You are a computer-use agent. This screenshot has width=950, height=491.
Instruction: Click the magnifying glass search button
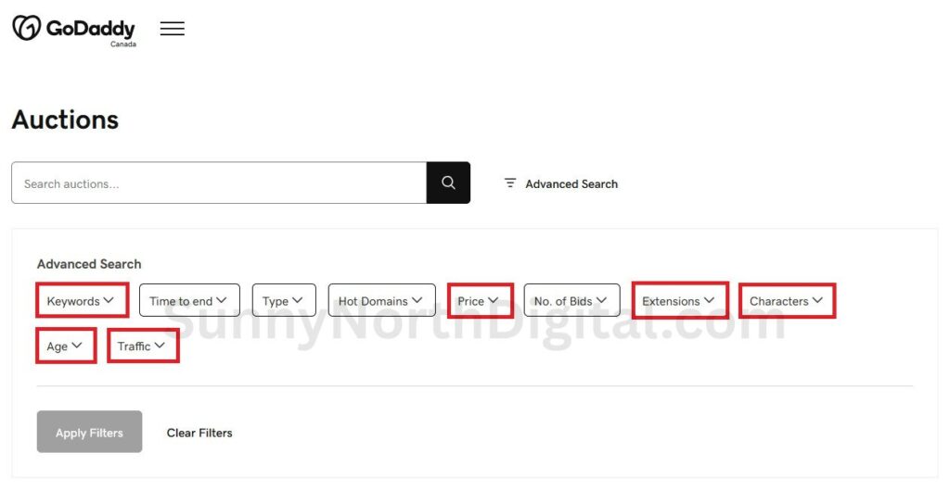[448, 183]
